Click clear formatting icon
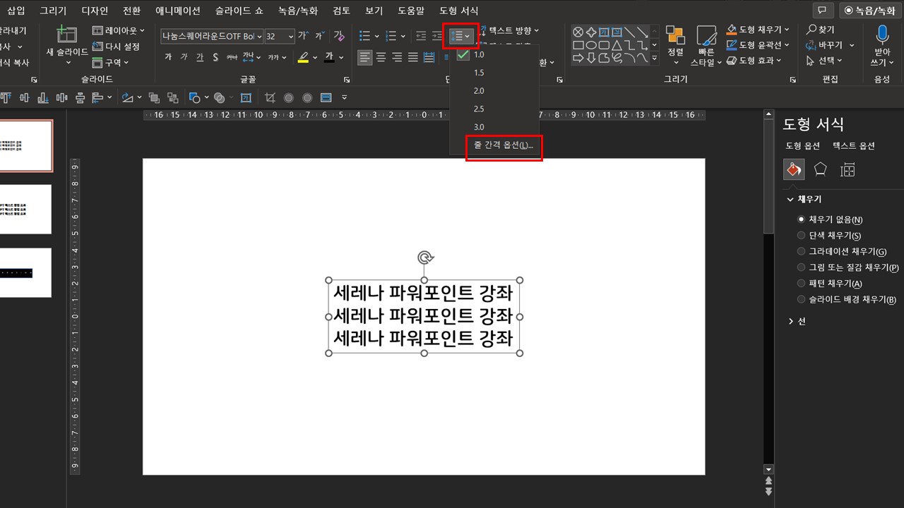The height and width of the screenshot is (508, 904). tap(338, 35)
